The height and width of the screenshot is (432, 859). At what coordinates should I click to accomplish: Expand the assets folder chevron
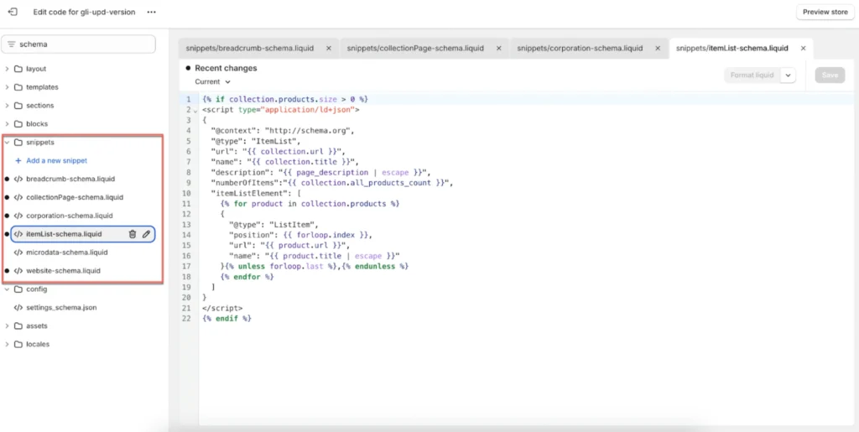pyautogui.click(x=7, y=325)
